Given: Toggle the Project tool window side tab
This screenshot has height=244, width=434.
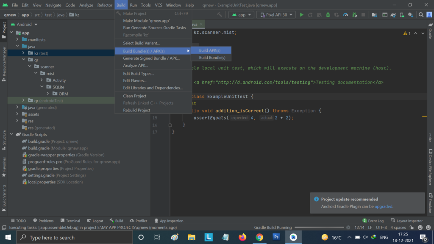Looking at the screenshot, I should (4, 30).
